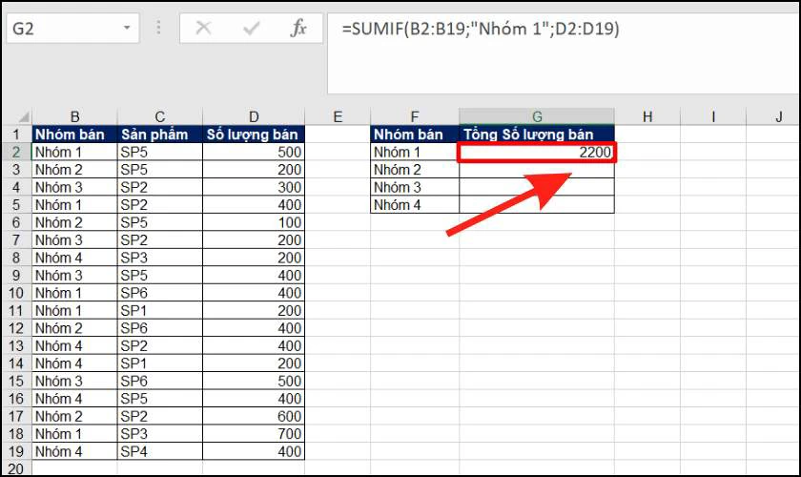Select column G header

(x=537, y=116)
